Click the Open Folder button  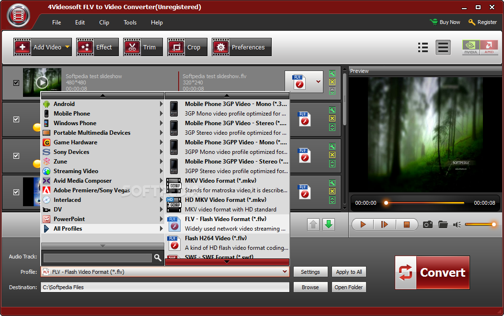pos(349,287)
